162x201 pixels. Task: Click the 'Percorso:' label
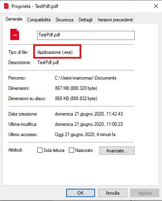click(x=17, y=78)
